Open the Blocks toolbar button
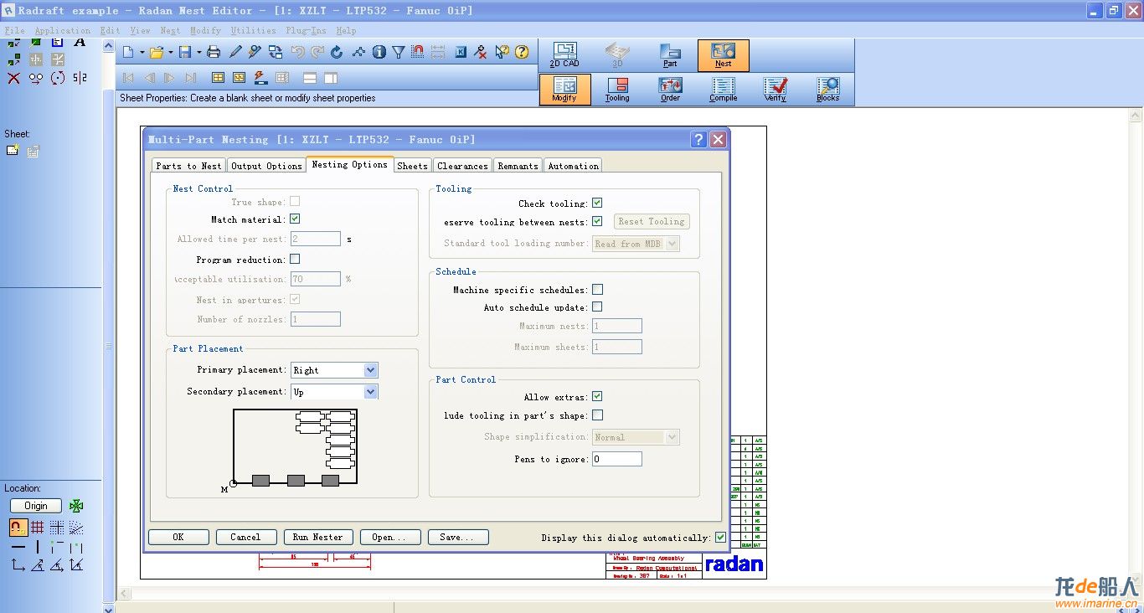This screenshot has width=1144, height=613. point(828,89)
